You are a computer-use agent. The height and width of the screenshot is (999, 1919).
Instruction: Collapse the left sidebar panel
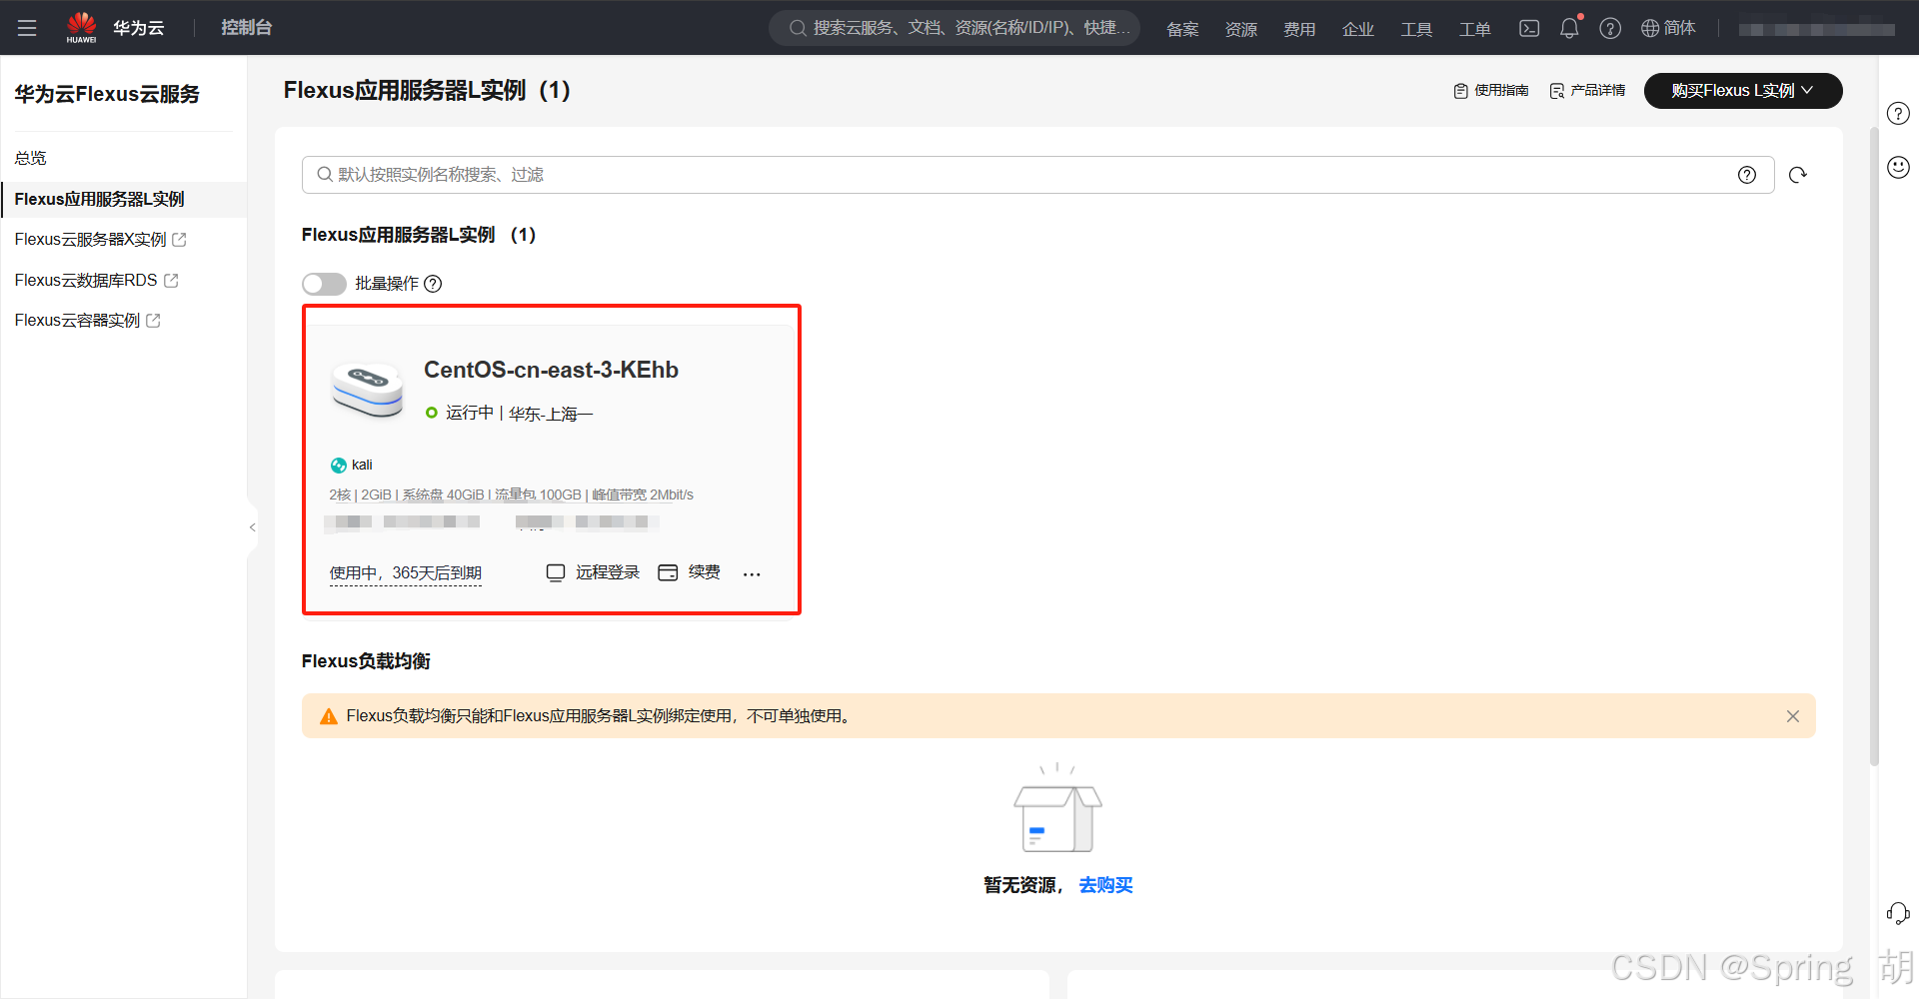(253, 527)
